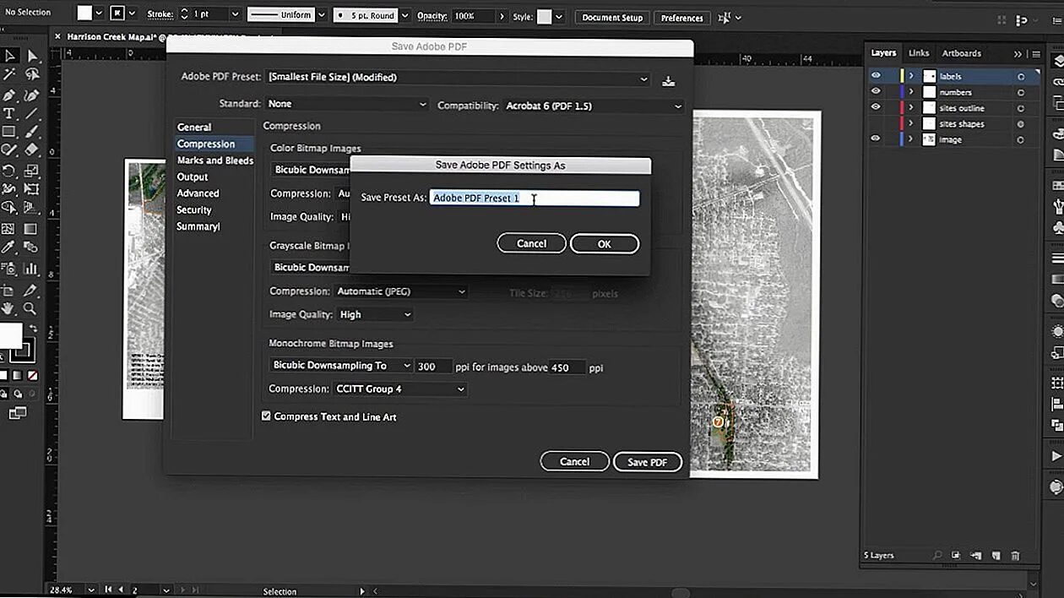
Task: Switch to the Links tab
Action: (919, 53)
